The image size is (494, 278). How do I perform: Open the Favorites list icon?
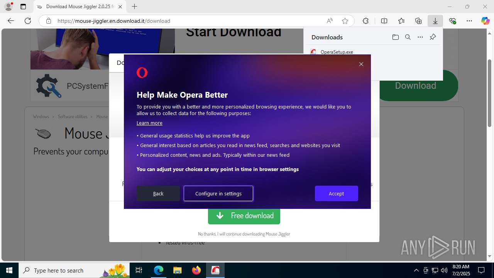pos(401,21)
